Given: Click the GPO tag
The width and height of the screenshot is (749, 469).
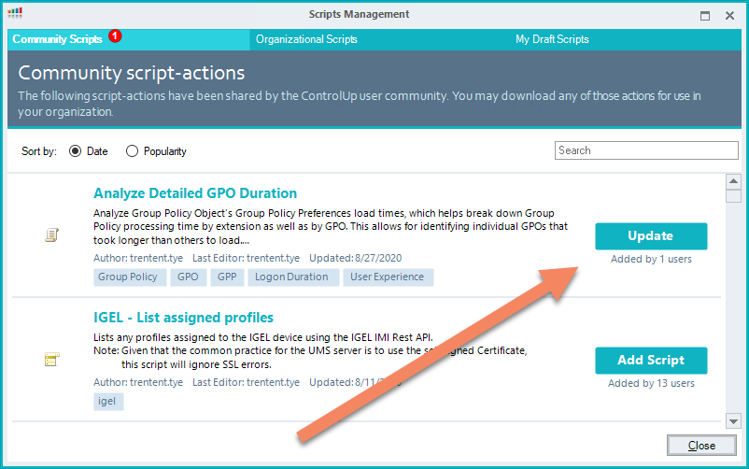Looking at the screenshot, I should pyautogui.click(x=189, y=277).
